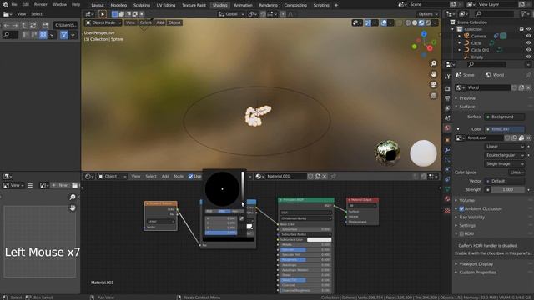Expand the Viewport Display panel

476,264
